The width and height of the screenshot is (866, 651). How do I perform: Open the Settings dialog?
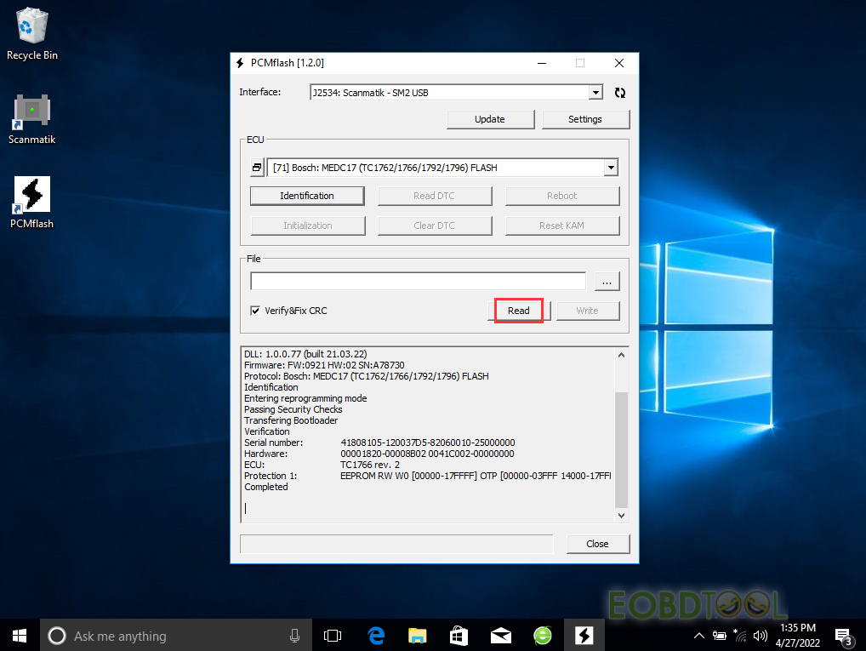[x=585, y=119]
